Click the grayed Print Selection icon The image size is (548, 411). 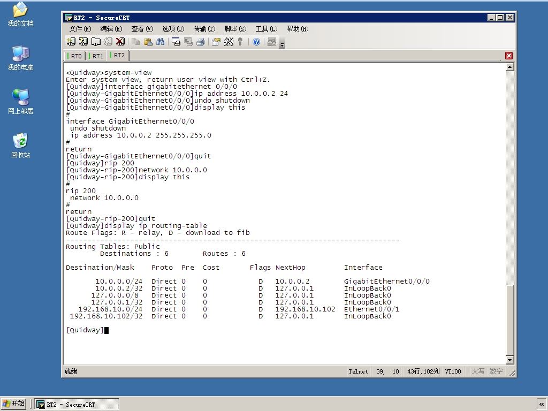click(188, 42)
